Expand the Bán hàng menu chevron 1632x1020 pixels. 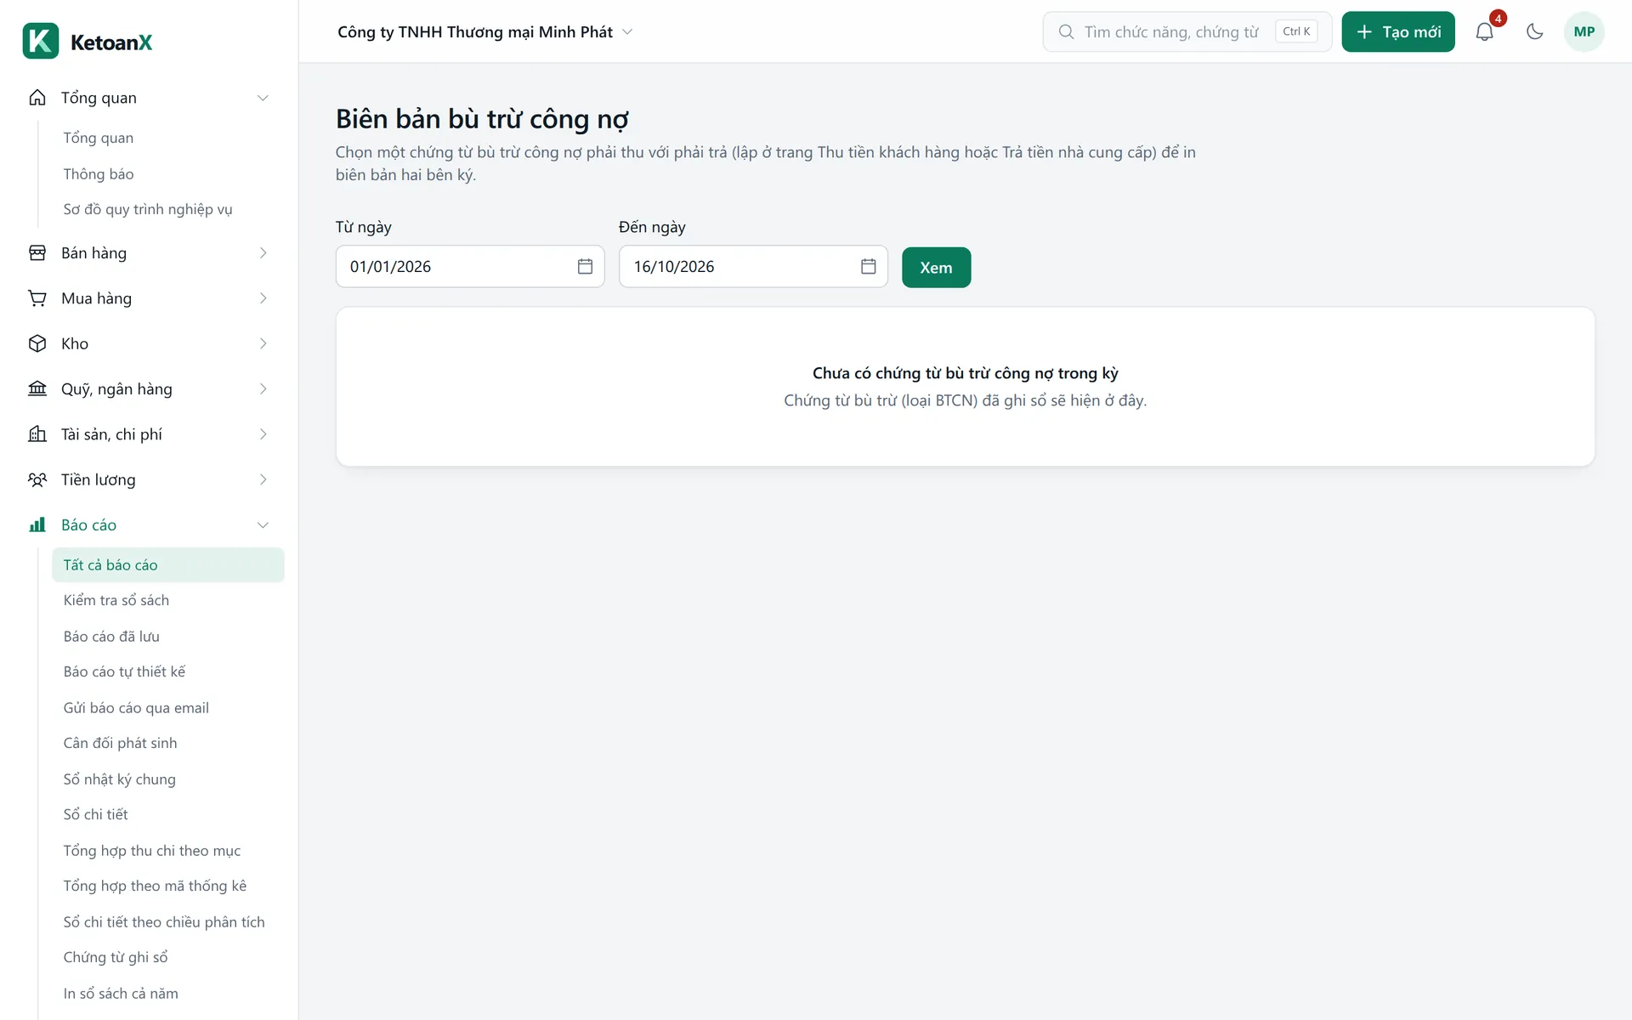pyautogui.click(x=263, y=253)
